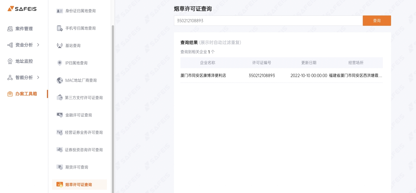Click the SAFEIS logo
This screenshot has height=193, width=416.
coord(22,8)
